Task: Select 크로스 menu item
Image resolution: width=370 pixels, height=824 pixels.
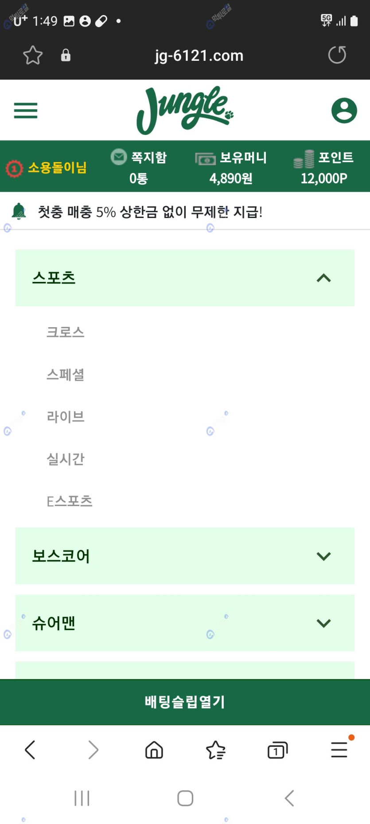Action: 66,332
